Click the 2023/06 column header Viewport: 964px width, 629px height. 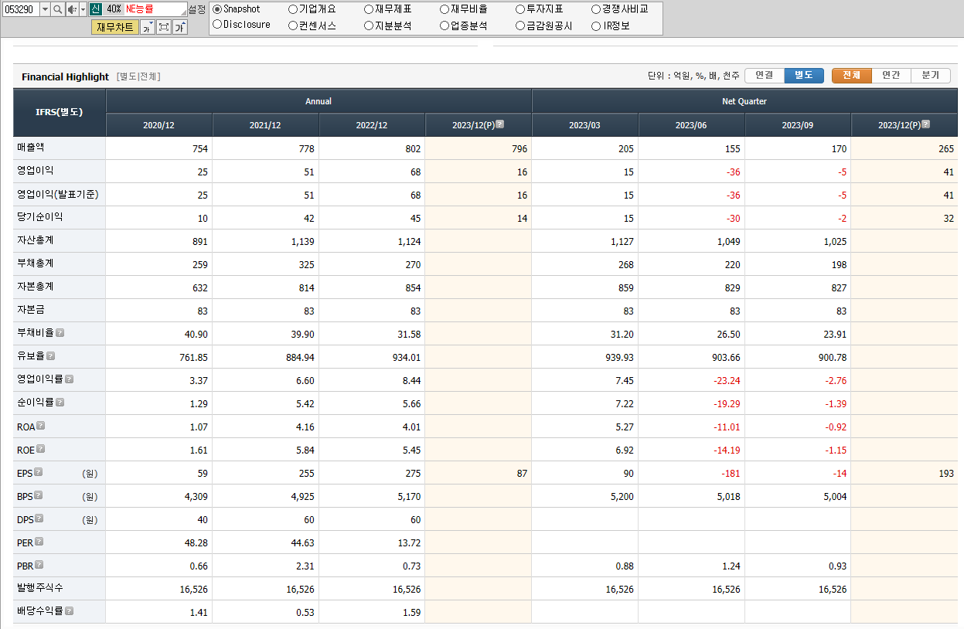click(691, 125)
